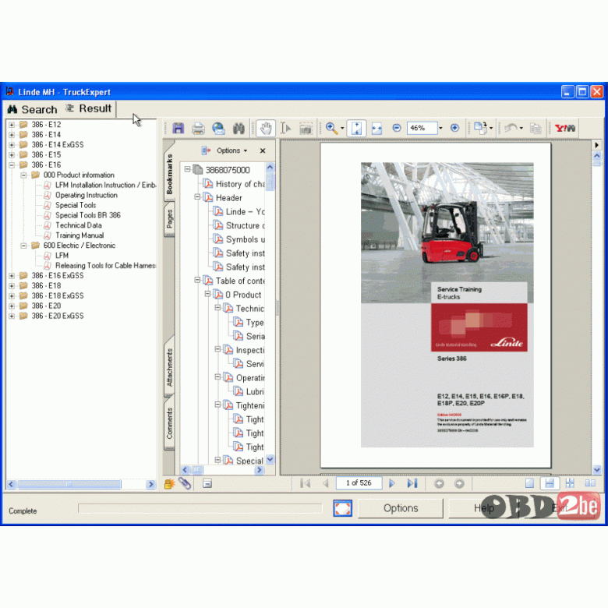Go to the next view
Viewport: 608px width, 608px height.
(x=459, y=483)
